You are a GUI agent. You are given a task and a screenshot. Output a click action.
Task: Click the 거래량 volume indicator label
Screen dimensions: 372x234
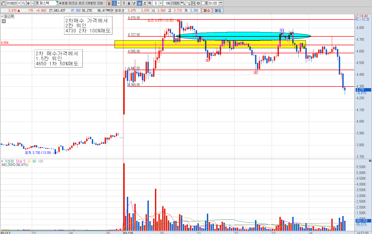9,161
